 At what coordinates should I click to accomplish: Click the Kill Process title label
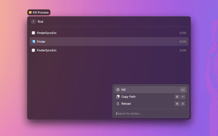[x=41, y=13]
